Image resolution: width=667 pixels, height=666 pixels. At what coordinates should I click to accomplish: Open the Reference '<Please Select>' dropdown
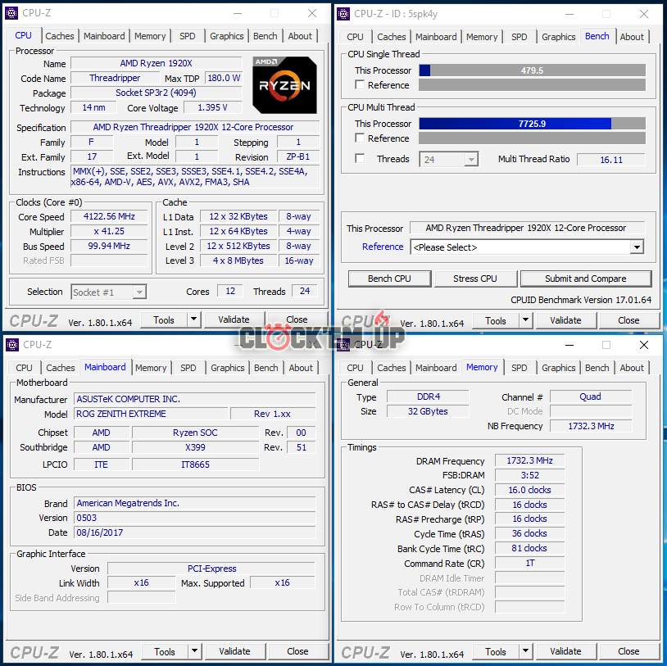click(637, 247)
